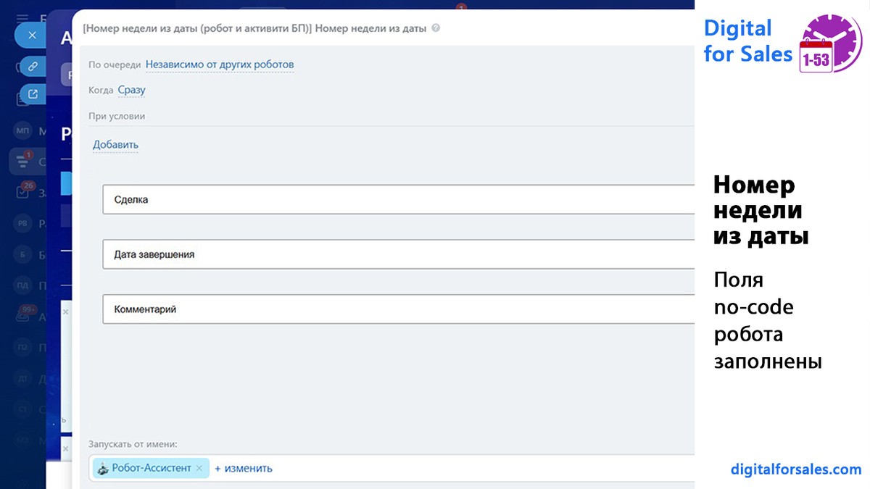
Task: Click '+ изменить' to change user
Action: point(244,468)
